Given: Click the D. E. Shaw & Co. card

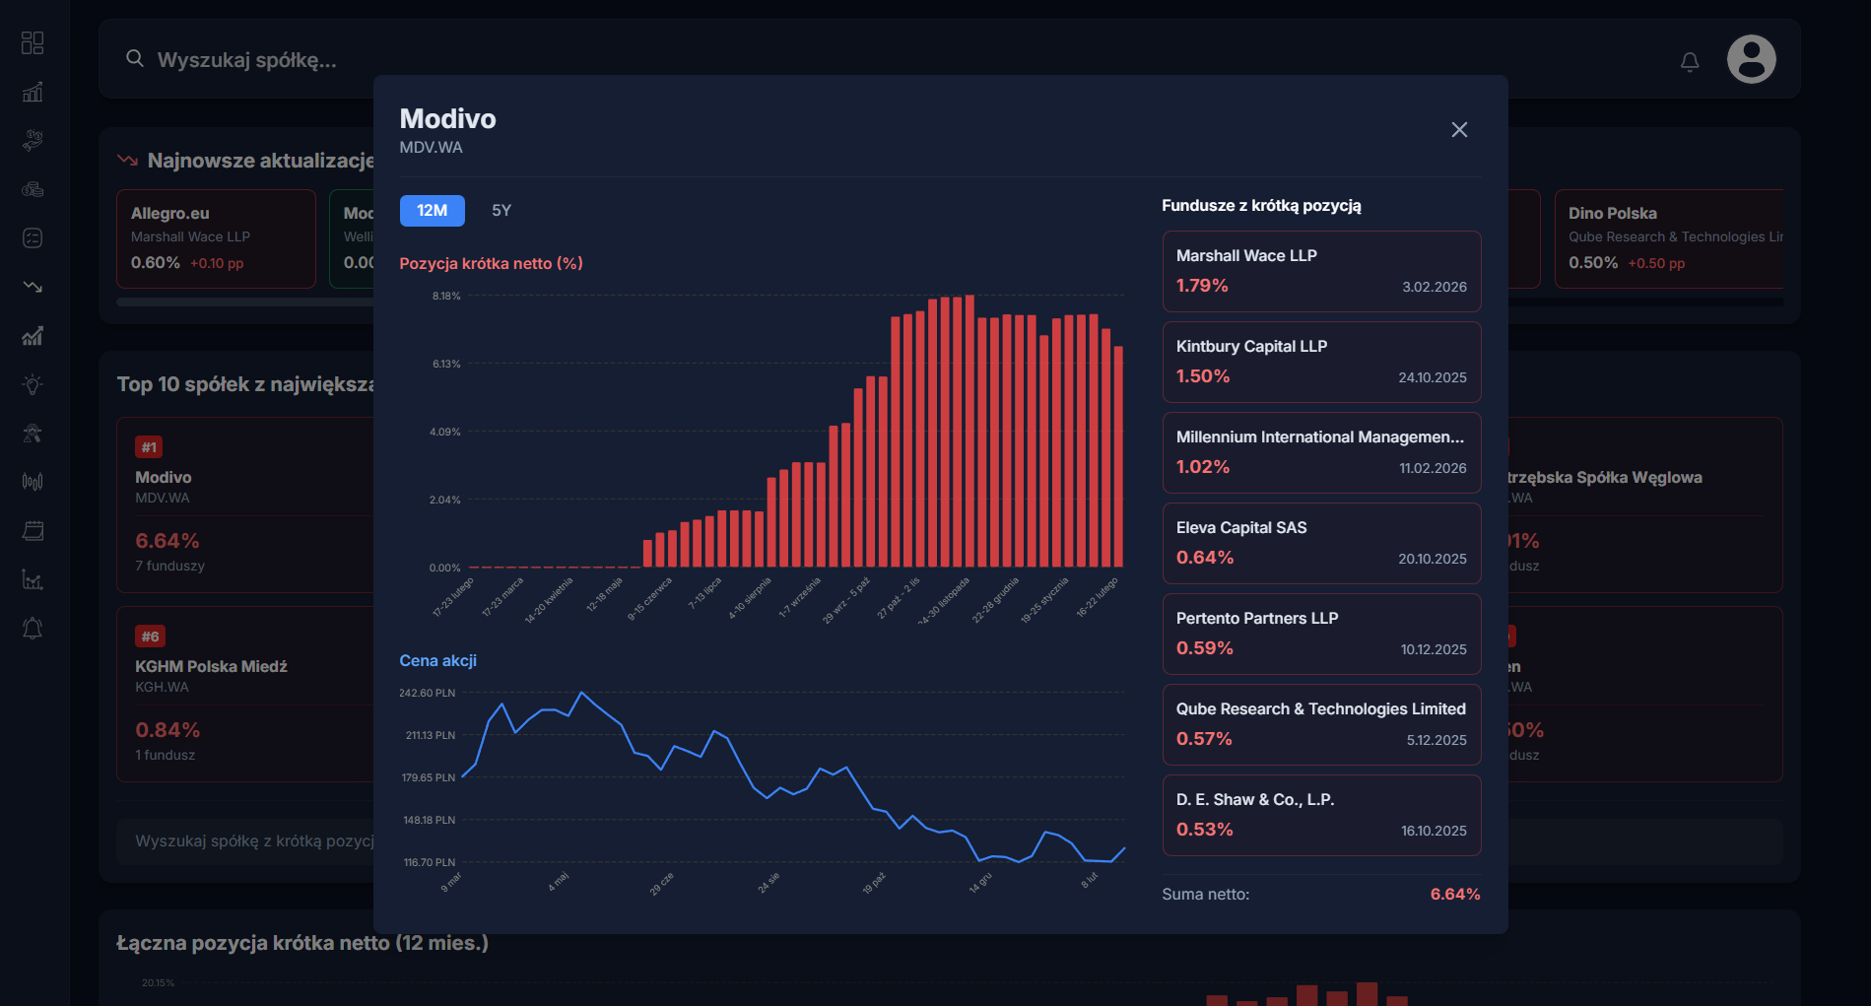Looking at the screenshot, I should tap(1320, 815).
